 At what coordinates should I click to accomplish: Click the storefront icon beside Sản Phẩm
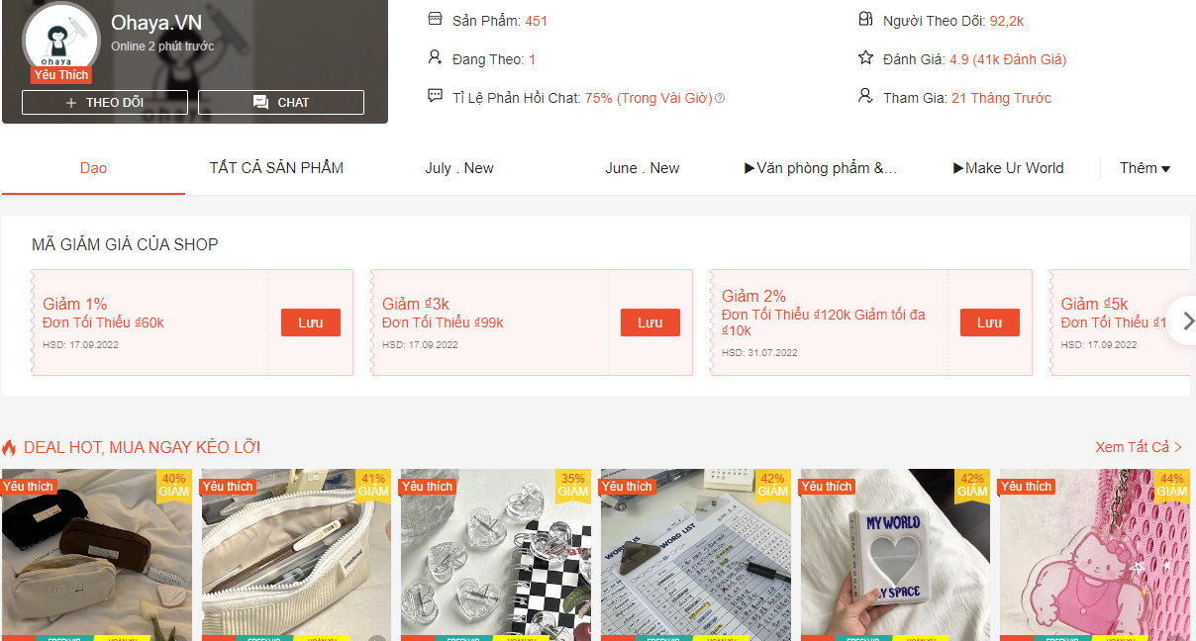(435, 19)
